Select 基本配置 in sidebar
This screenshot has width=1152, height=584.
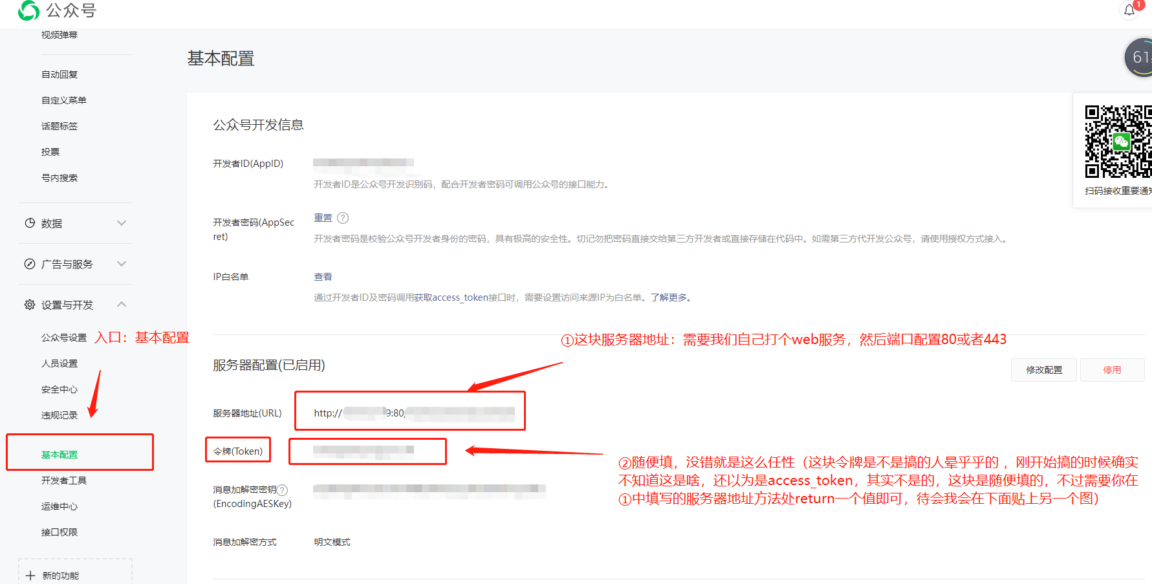(x=60, y=455)
